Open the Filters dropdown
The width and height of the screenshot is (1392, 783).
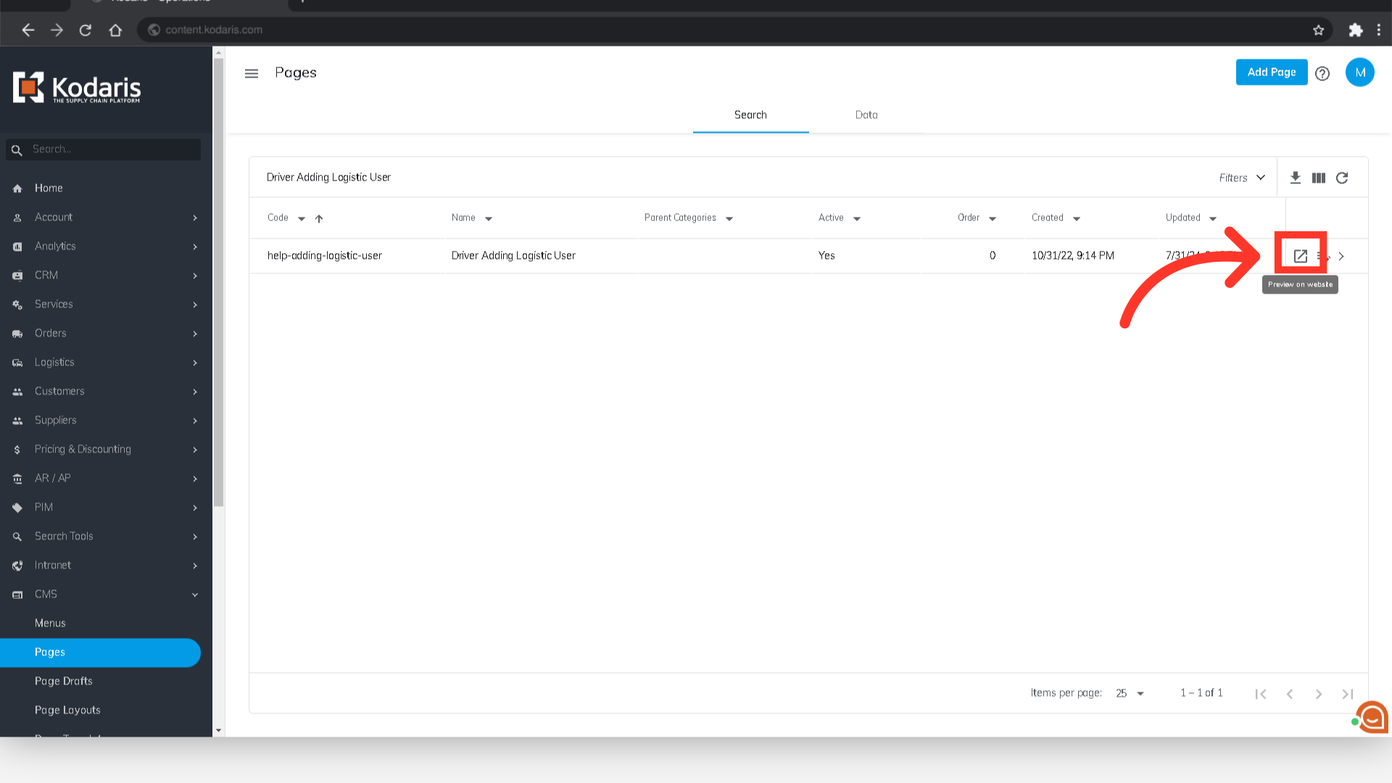[1241, 178]
